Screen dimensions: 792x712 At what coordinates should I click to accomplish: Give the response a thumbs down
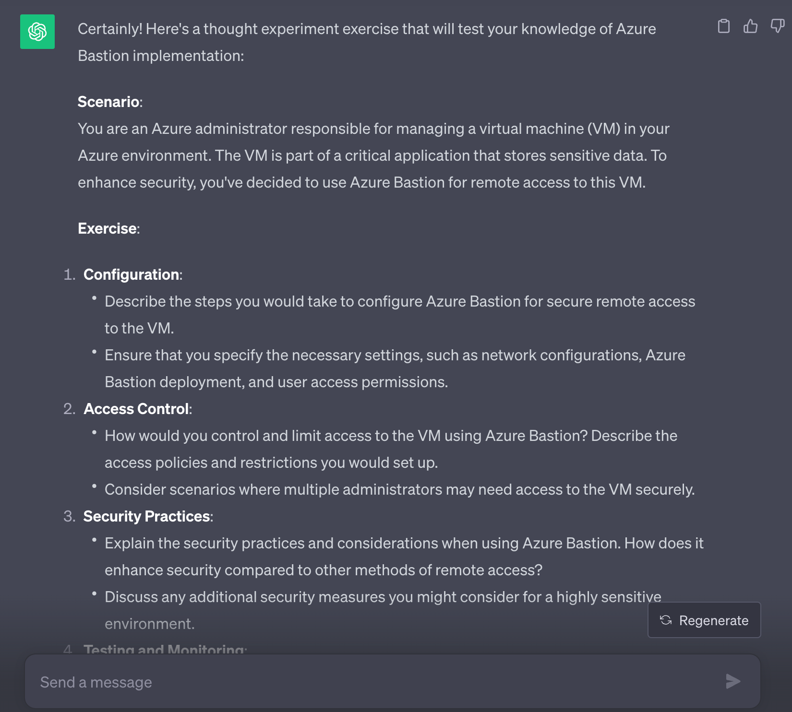[x=777, y=26]
